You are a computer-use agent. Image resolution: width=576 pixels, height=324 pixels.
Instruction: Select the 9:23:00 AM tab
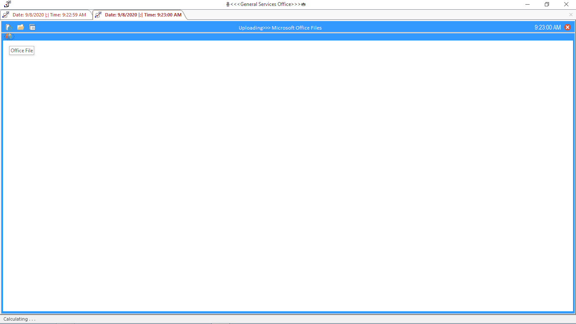click(139, 15)
